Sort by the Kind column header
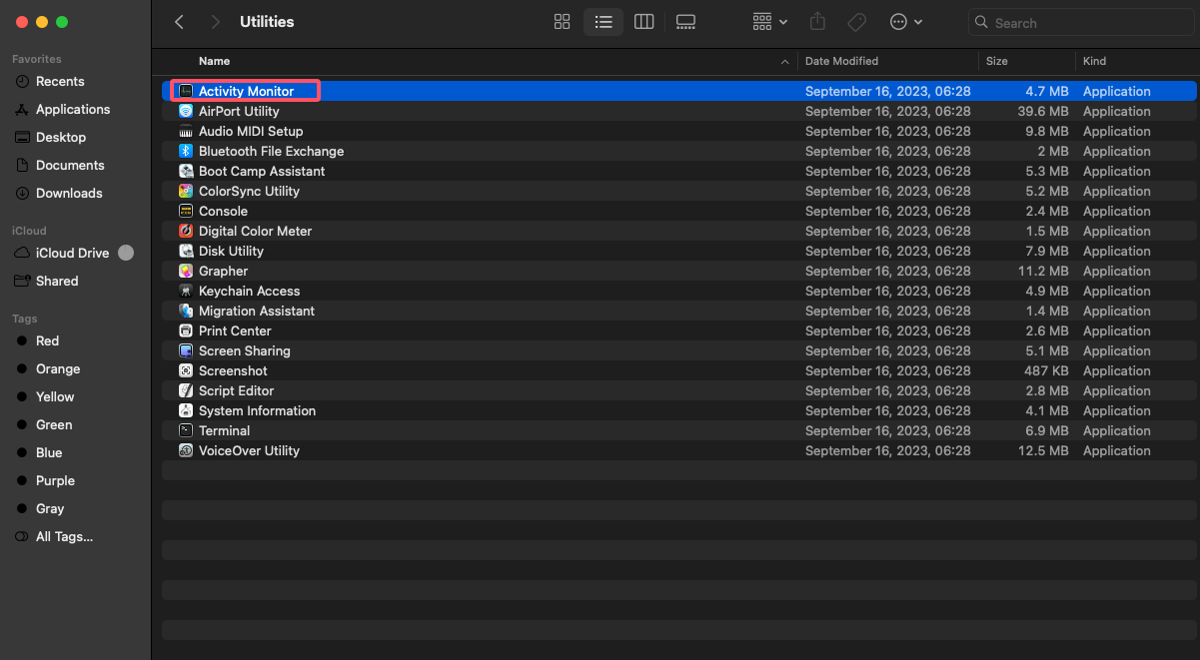The height and width of the screenshot is (660, 1200). tap(1095, 61)
